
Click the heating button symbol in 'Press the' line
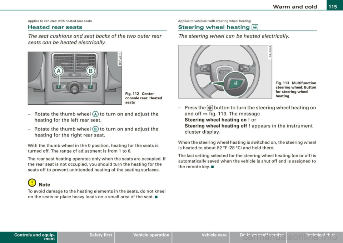coord(210,108)
